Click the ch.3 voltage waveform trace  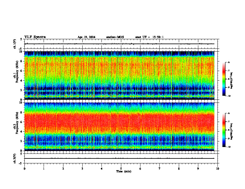coord(119,158)
